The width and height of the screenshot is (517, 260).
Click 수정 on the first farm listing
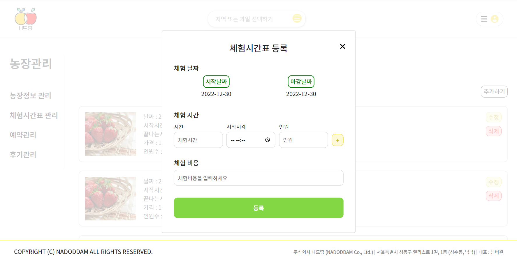pyautogui.click(x=494, y=117)
